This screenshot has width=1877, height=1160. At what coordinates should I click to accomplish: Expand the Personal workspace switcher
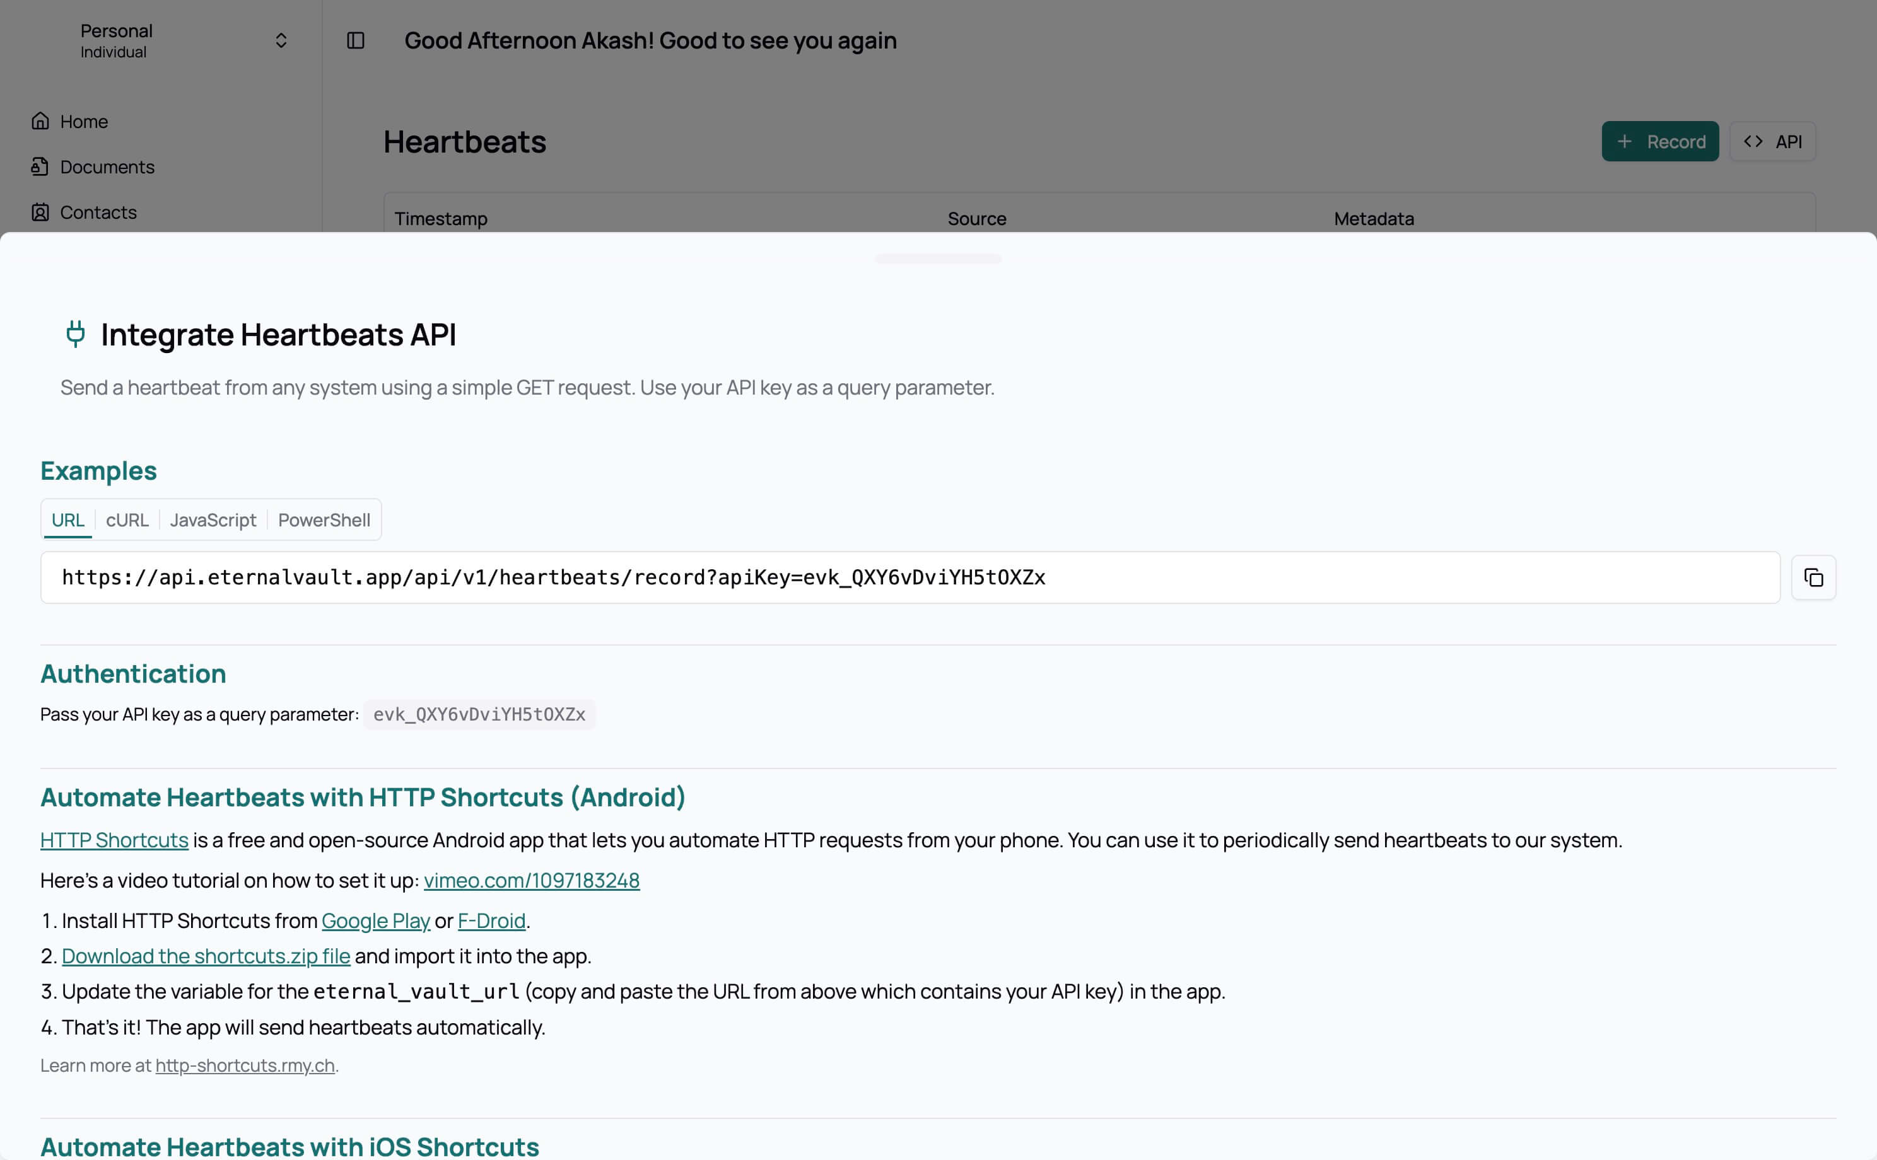(x=281, y=40)
